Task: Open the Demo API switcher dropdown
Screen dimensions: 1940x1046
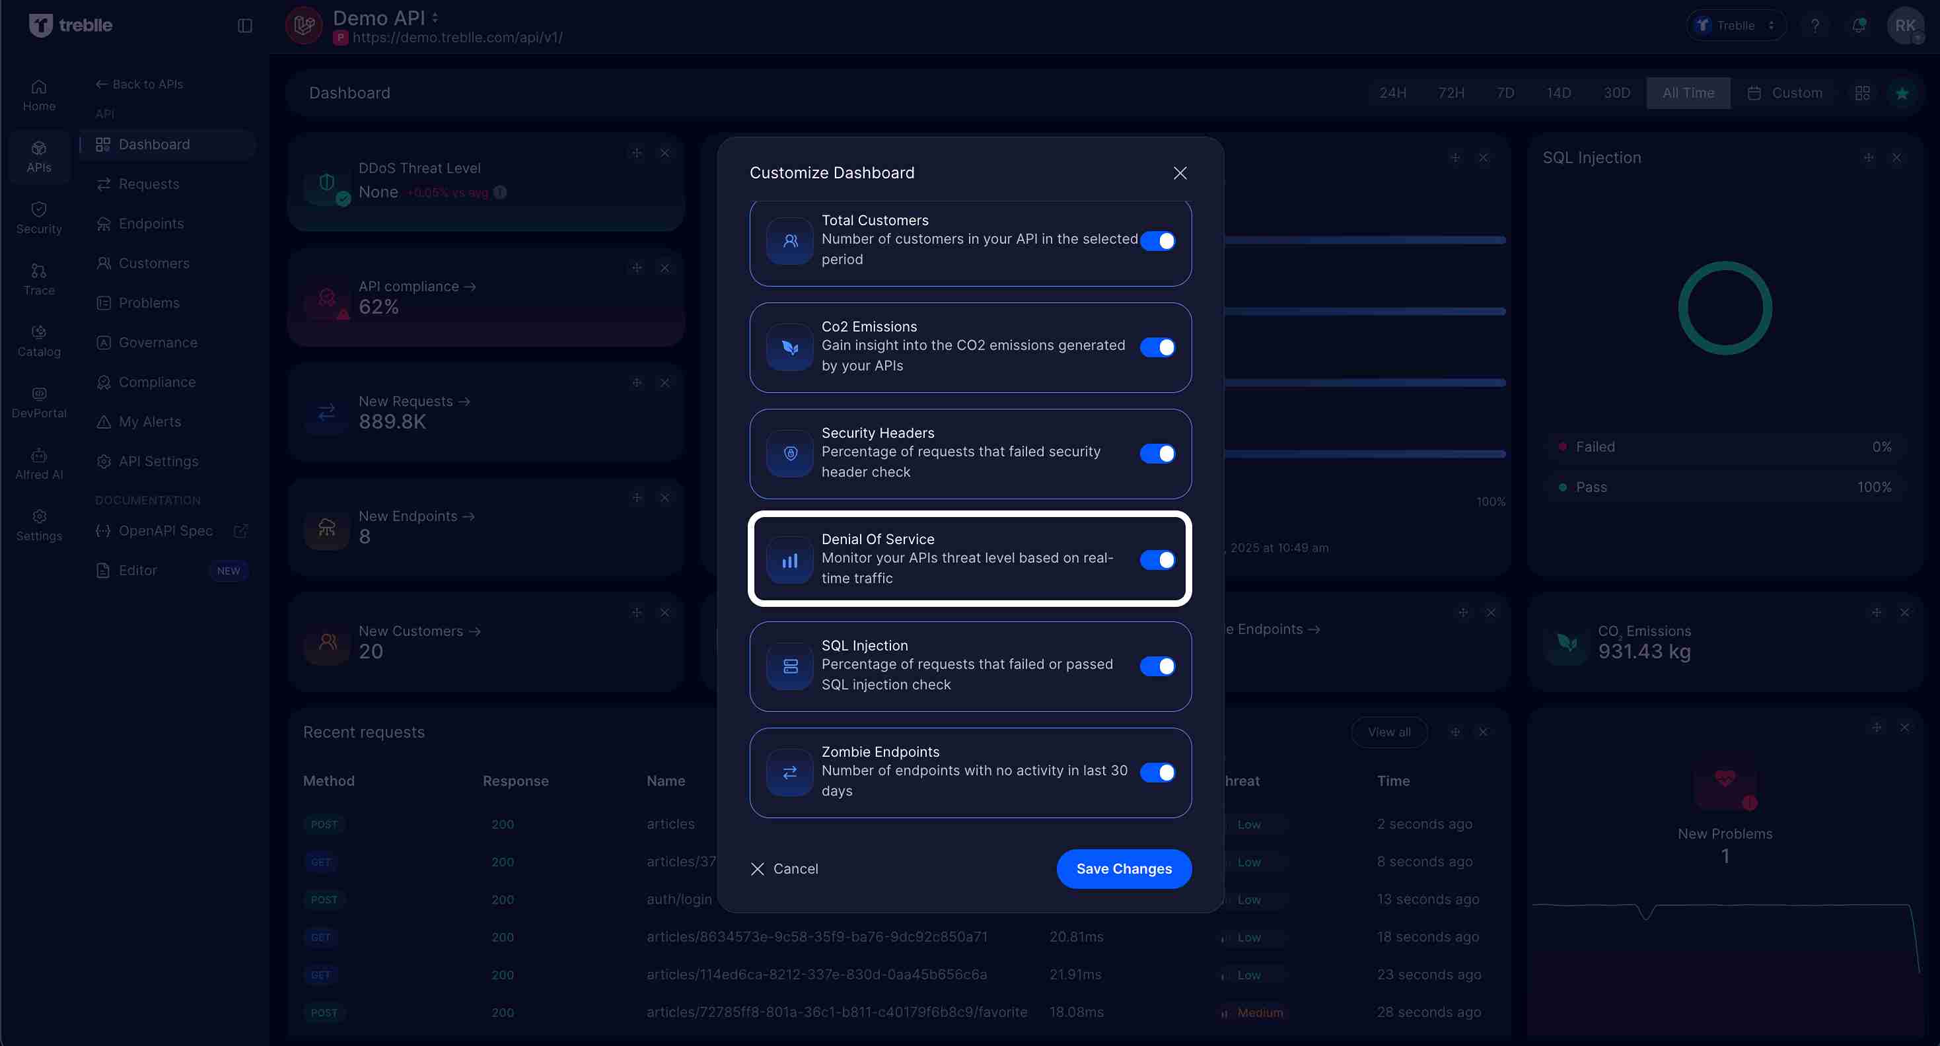Action: click(x=435, y=17)
